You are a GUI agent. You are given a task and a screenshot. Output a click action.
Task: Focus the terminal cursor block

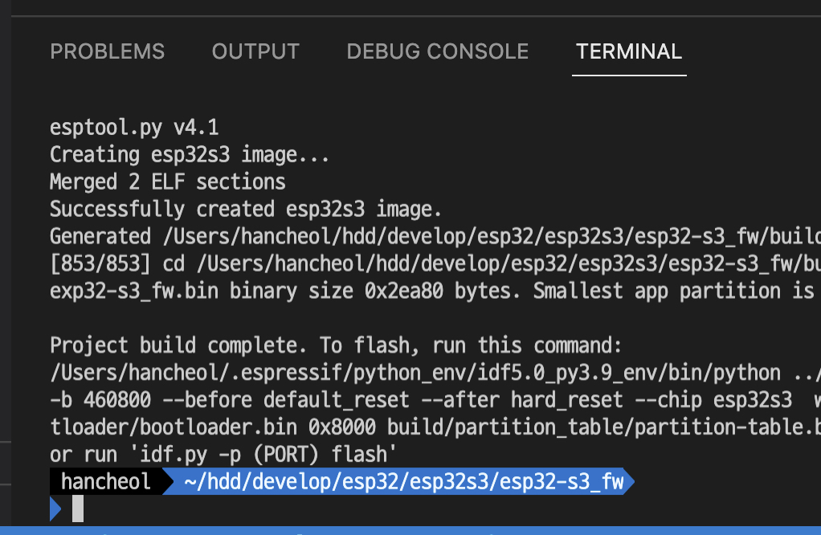[x=78, y=508]
